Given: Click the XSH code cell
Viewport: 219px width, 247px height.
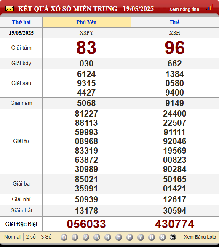Looking at the screenshot, I should coord(175,32).
